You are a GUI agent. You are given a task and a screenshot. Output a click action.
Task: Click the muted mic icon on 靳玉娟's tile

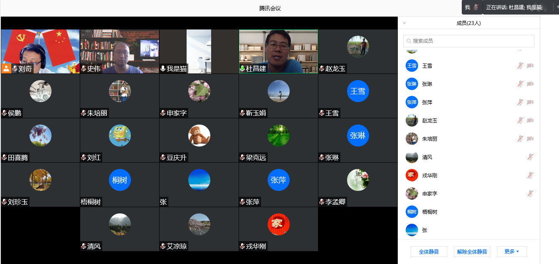(x=242, y=113)
